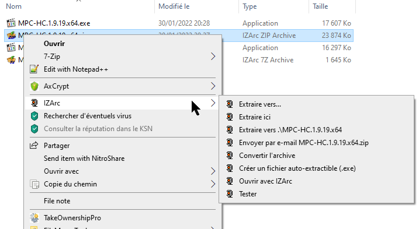Click the IZArc icon beside Extraire ici

click(x=230, y=117)
